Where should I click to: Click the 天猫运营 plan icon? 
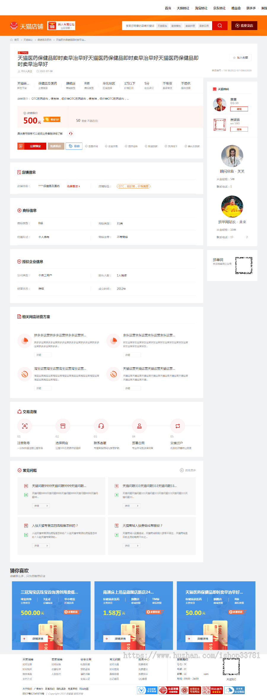point(114,374)
